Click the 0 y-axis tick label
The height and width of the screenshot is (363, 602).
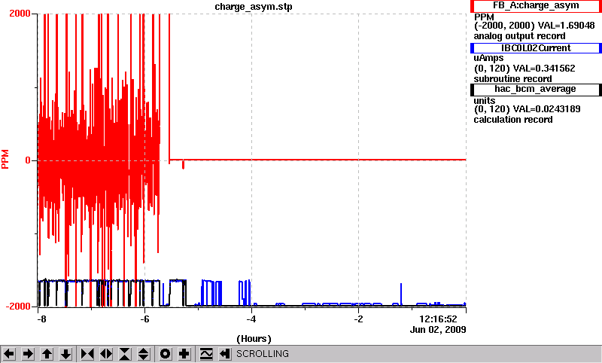(28, 160)
